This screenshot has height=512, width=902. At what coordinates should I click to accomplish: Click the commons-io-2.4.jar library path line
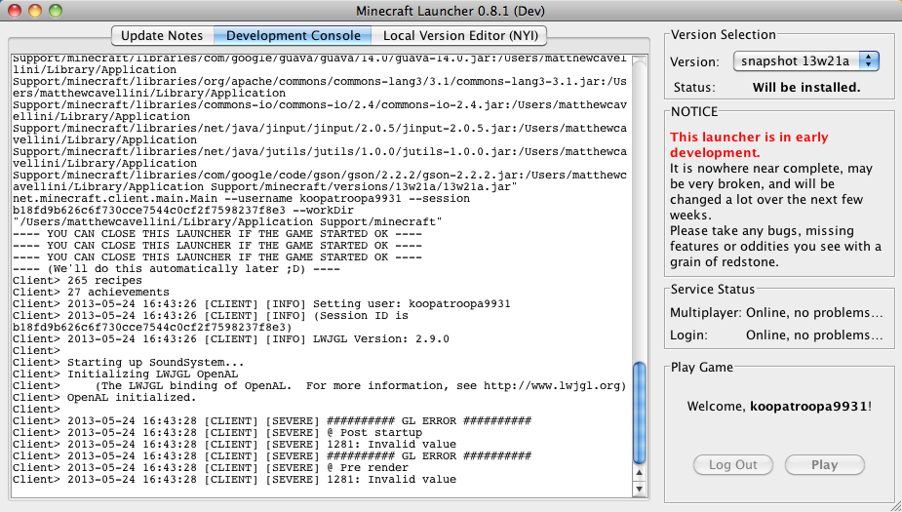coord(320,104)
